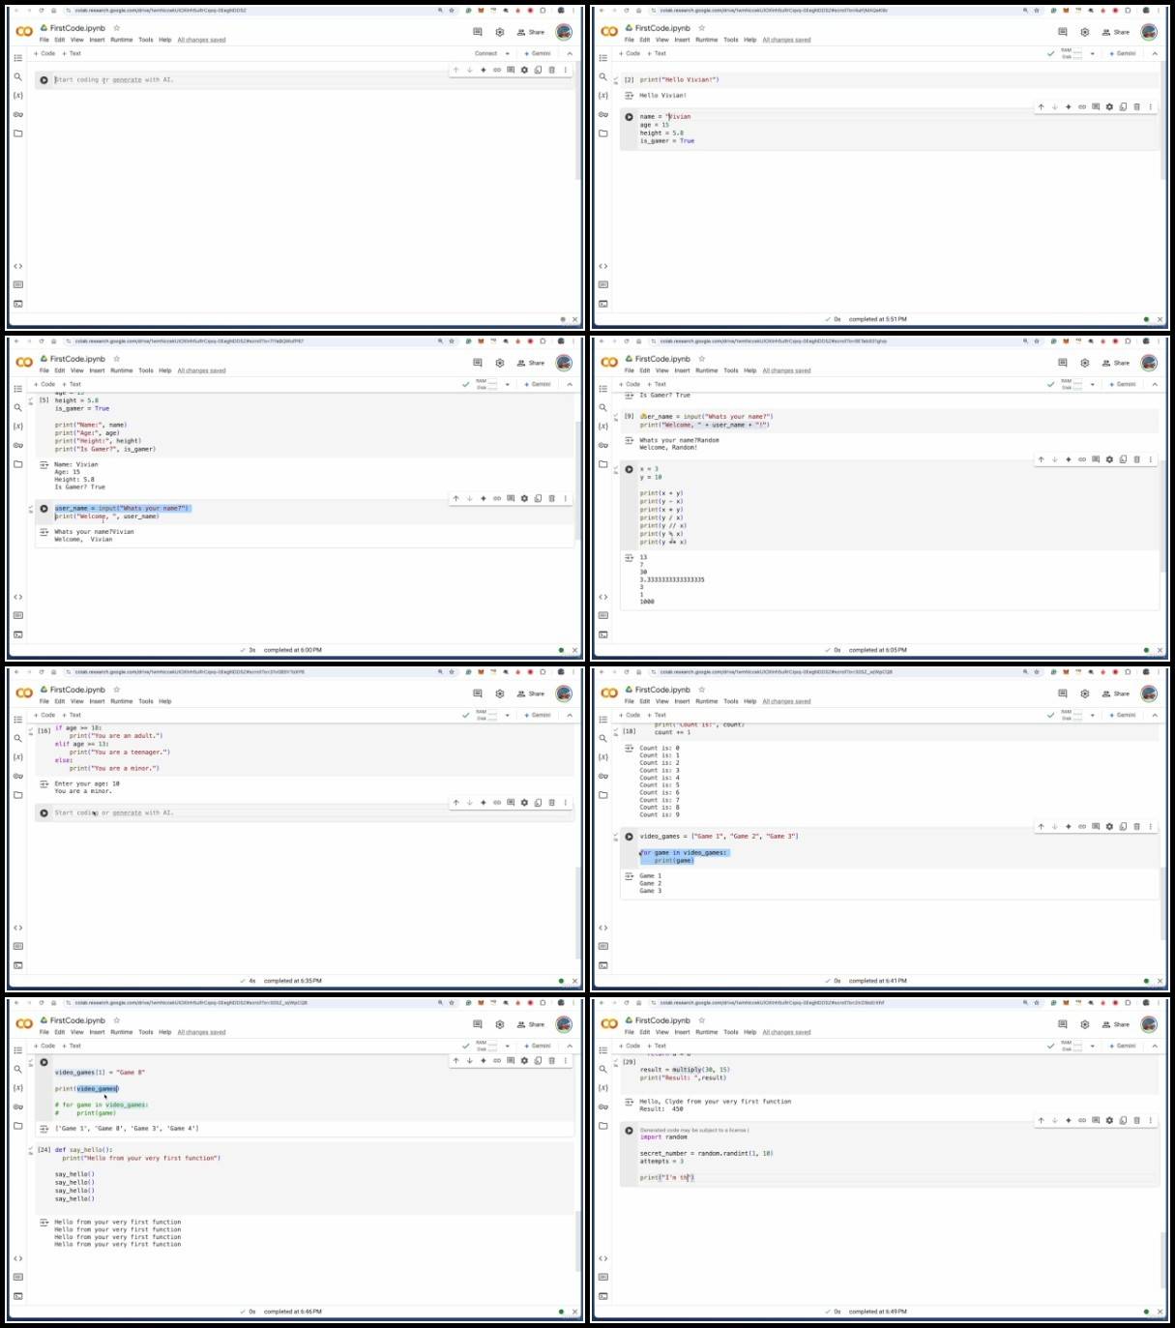Screen dimensions: 1175x1328
Task: Open header settings gear in 5:51 PM screenshot
Action: tap(1084, 32)
